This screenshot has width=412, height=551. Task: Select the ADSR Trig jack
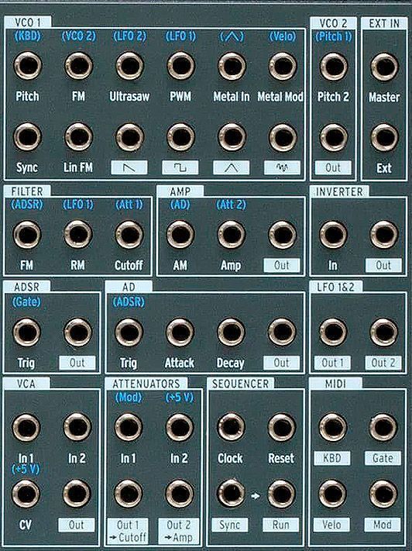26,332
